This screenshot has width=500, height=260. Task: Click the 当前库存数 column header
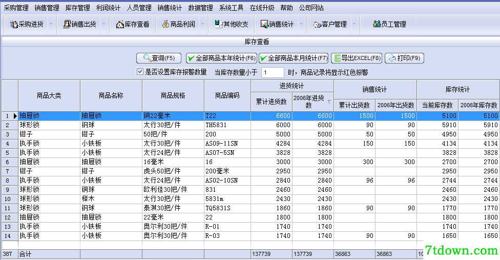437,105
